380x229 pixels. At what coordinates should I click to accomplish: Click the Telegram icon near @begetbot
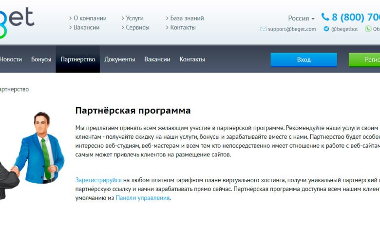click(x=326, y=29)
